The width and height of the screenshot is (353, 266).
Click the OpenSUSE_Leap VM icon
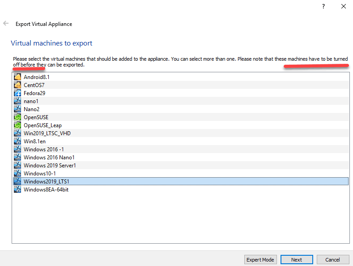click(17, 125)
